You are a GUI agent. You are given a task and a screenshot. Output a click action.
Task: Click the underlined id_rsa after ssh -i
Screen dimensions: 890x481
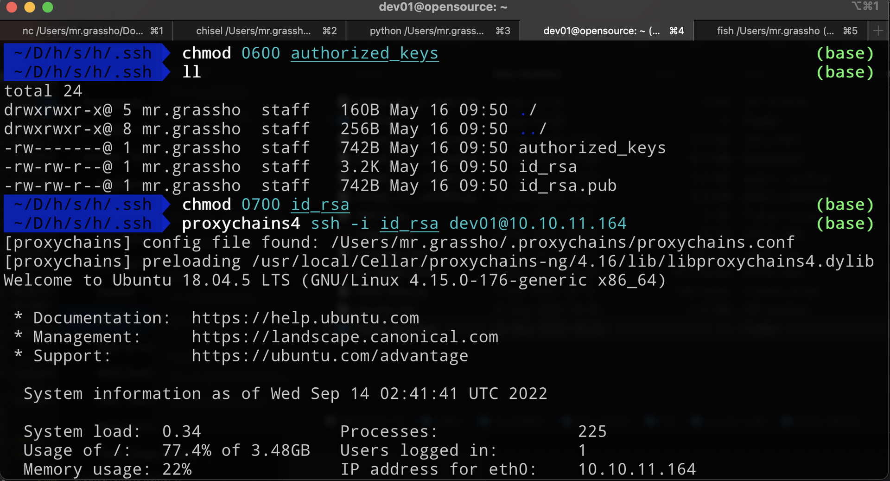coord(409,224)
